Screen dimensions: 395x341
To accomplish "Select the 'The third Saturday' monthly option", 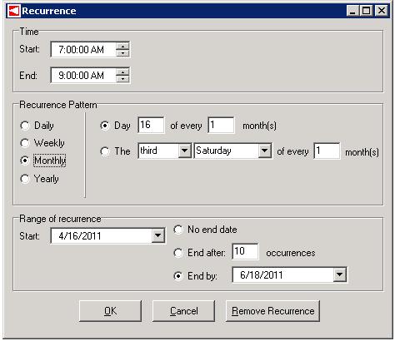I will click(x=105, y=151).
